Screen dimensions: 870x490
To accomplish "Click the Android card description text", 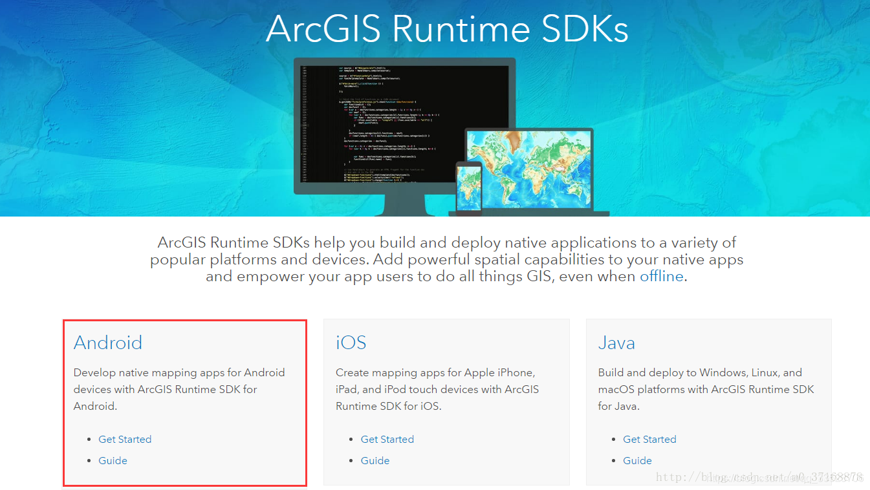I will click(x=179, y=389).
